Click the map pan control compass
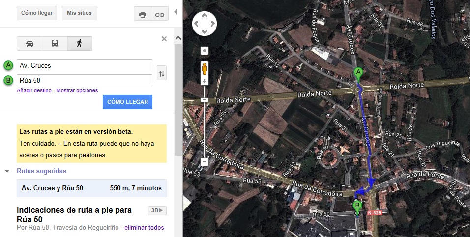470x237 pixels. 205,23
